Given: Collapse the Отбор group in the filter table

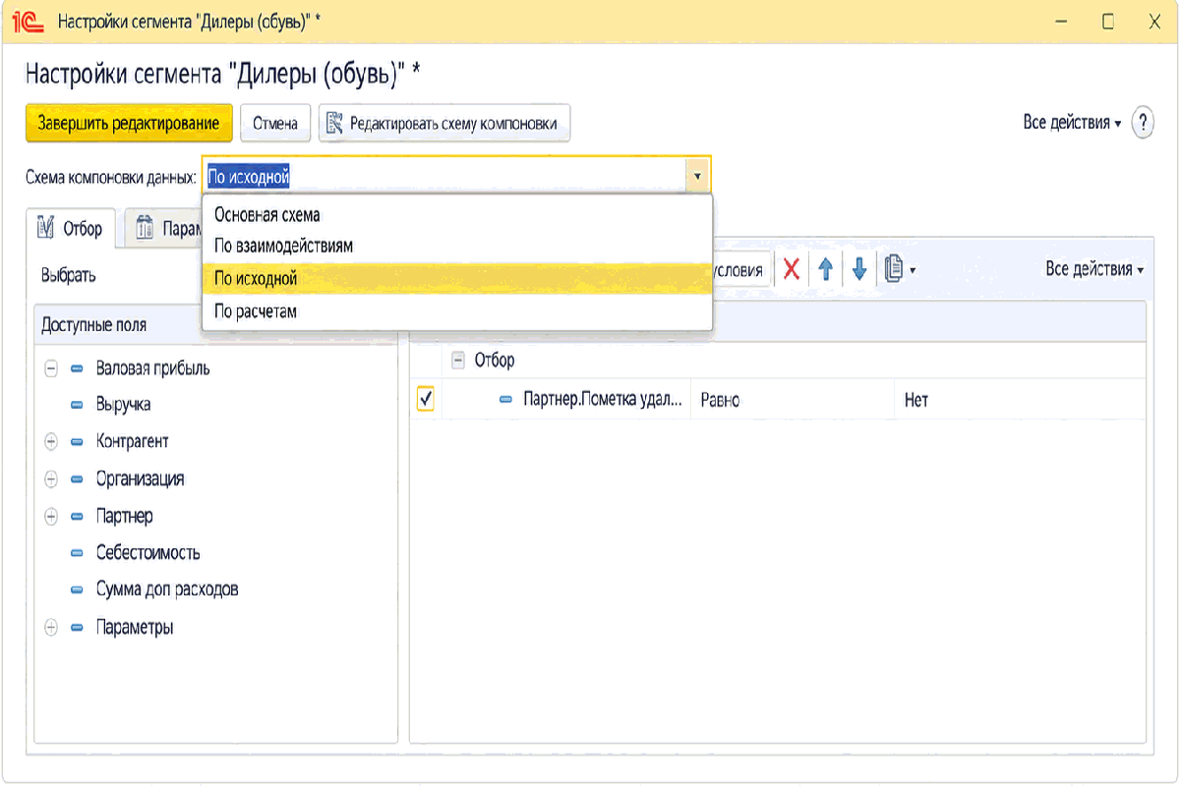Looking at the screenshot, I should (x=457, y=361).
